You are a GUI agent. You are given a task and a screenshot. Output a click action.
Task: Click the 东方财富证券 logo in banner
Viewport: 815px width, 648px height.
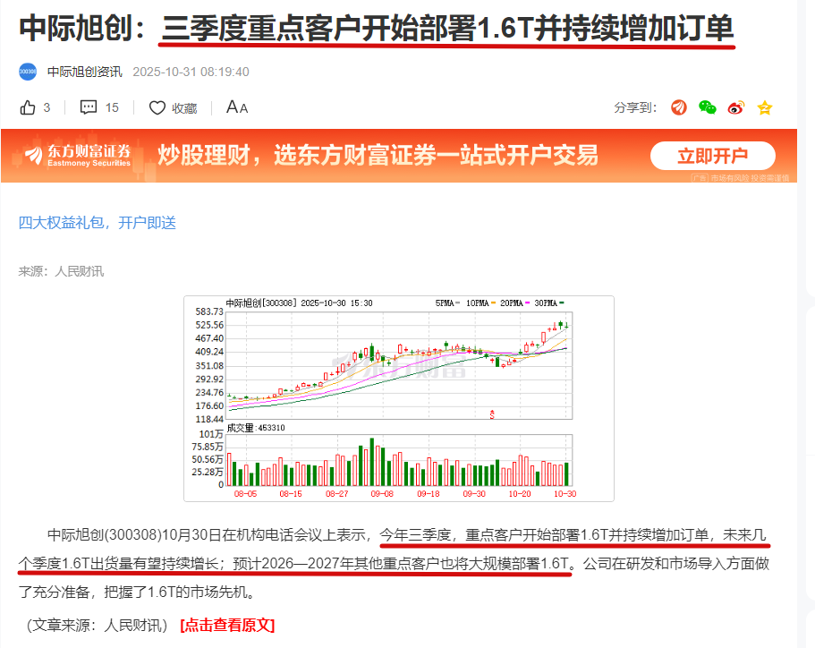78,155
